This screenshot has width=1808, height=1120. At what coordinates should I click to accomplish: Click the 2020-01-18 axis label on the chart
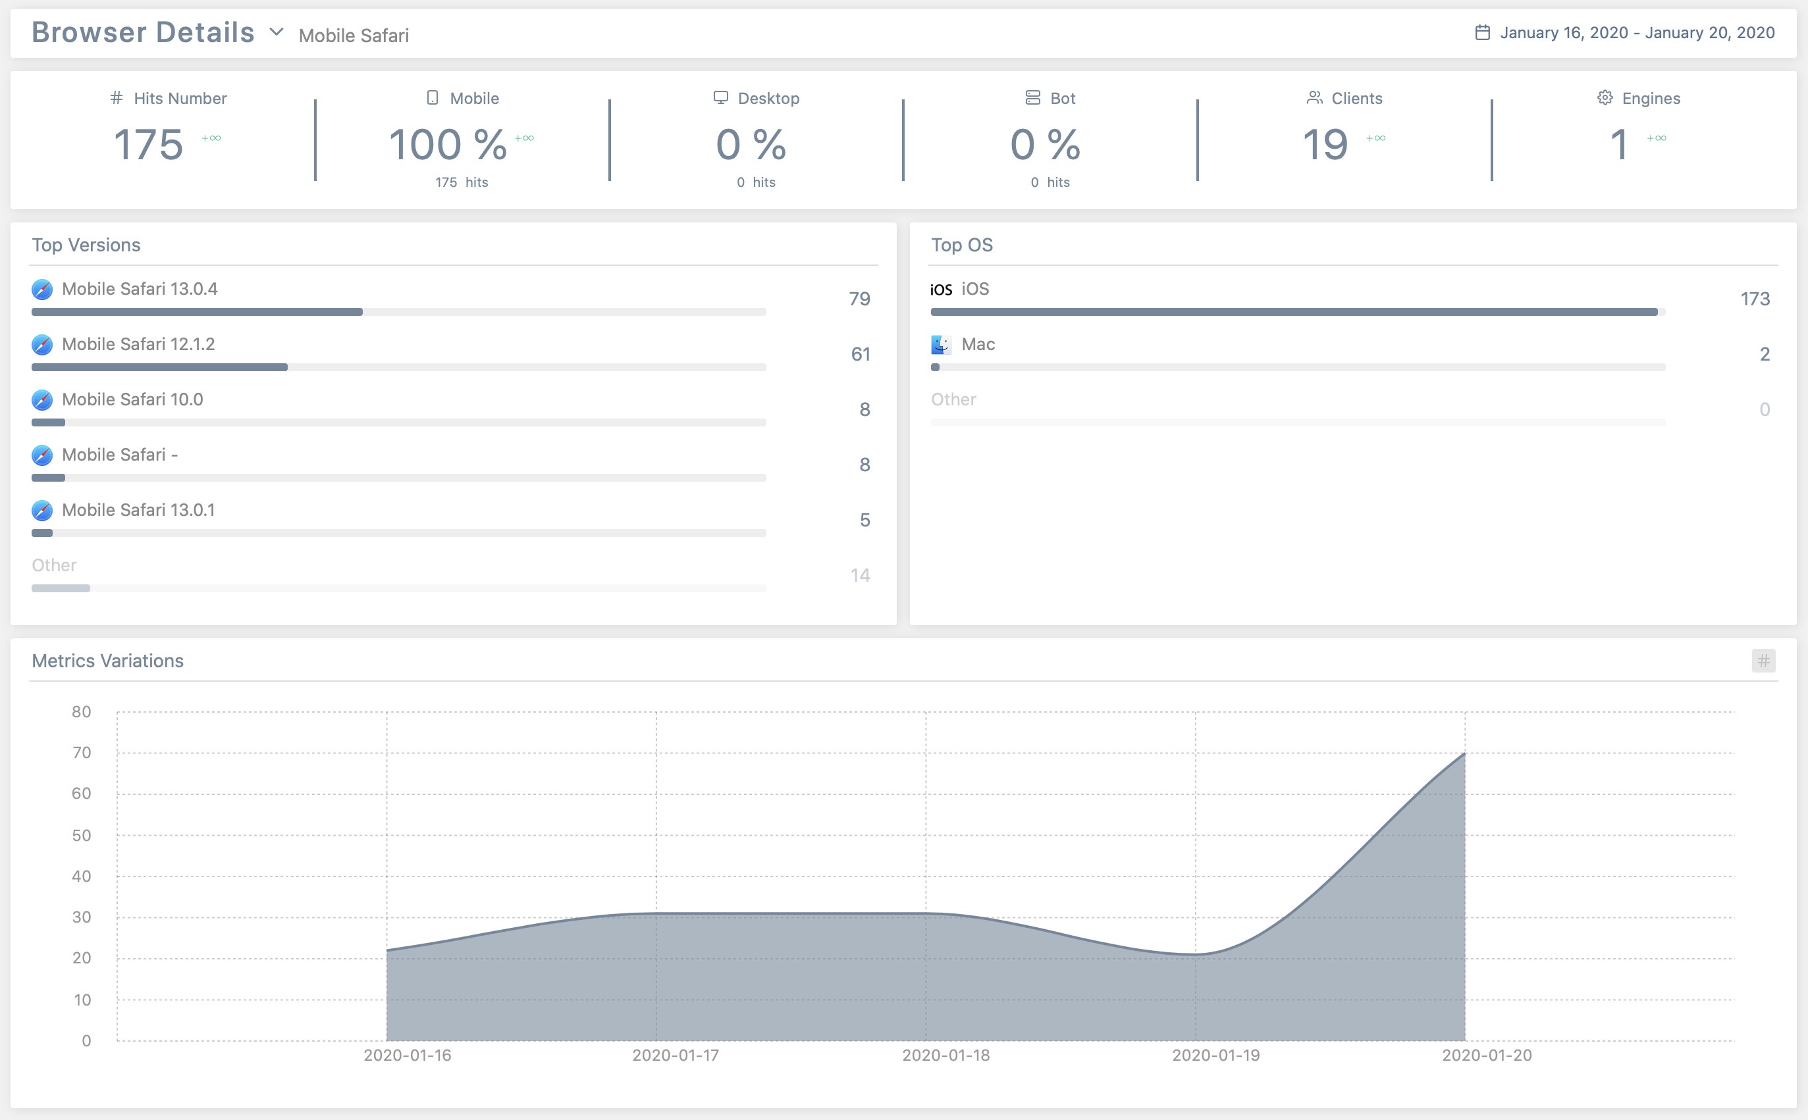tap(945, 1055)
